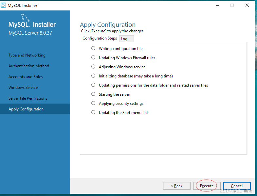Open Server File Permissions step
The width and height of the screenshot is (257, 196).
pyautogui.click(x=28, y=98)
